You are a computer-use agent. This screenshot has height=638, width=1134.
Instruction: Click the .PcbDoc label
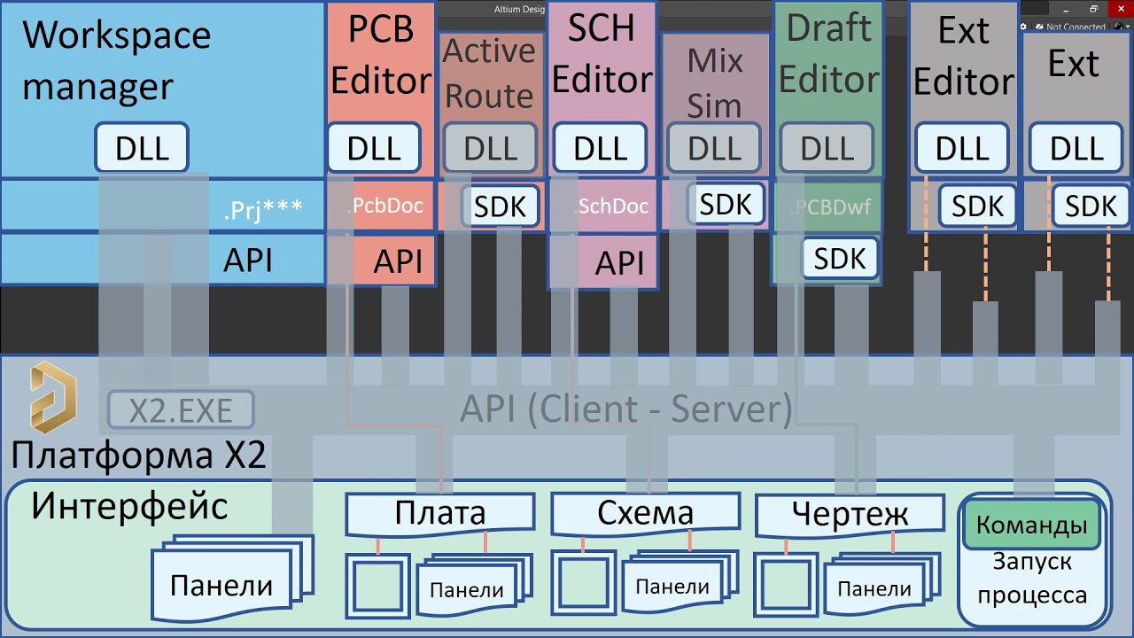(x=386, y=206)
